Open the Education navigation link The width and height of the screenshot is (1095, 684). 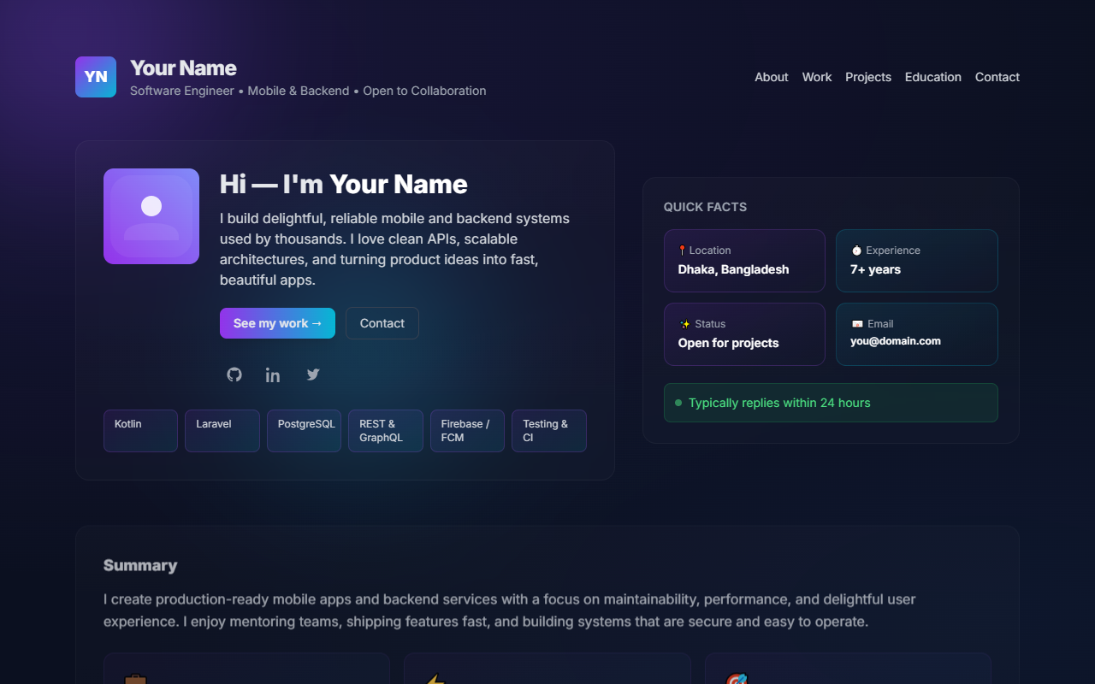point(932,77)
